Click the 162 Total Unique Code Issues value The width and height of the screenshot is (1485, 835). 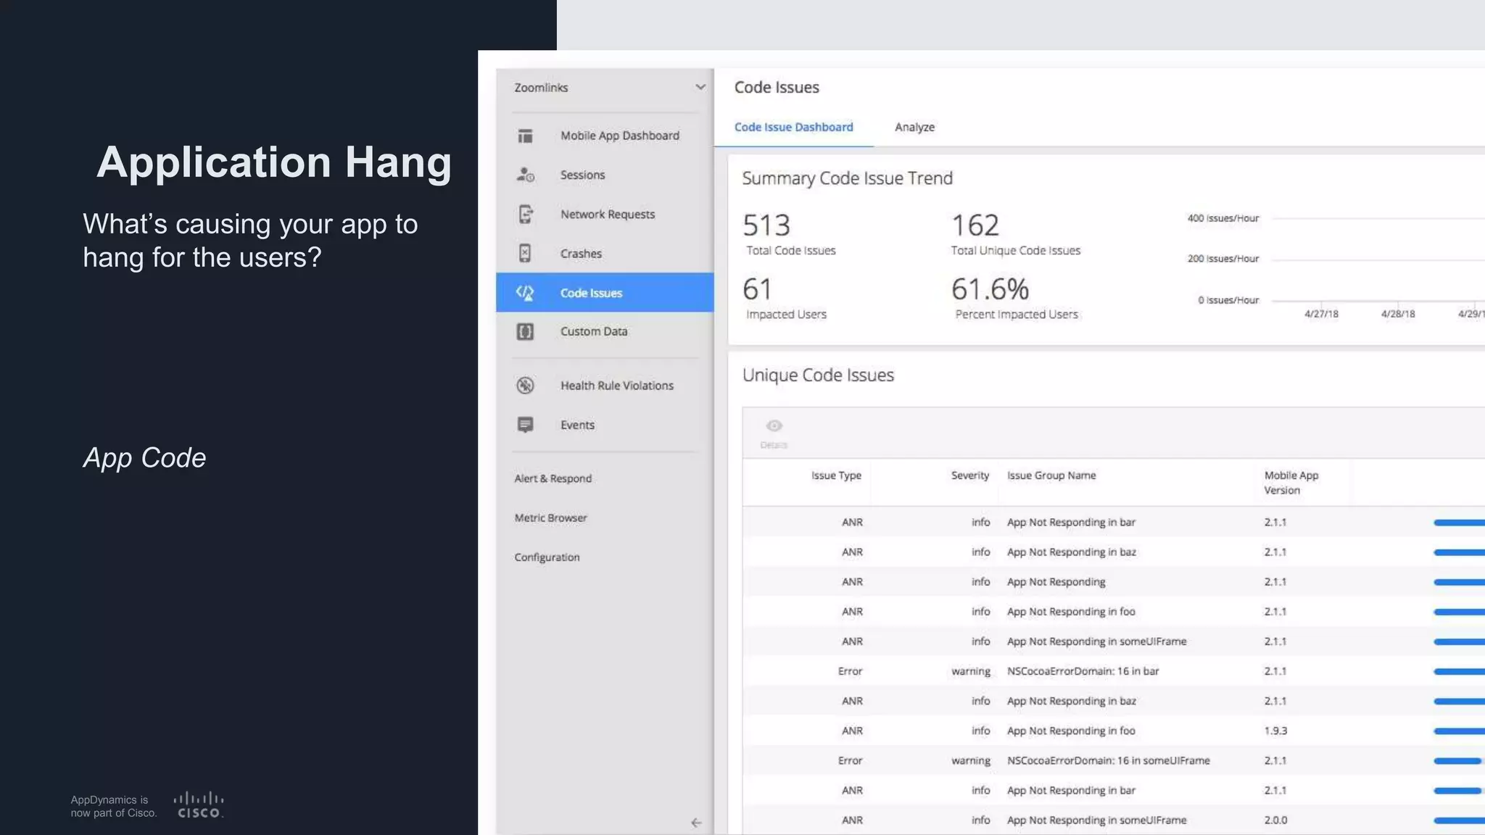point(975,225)
